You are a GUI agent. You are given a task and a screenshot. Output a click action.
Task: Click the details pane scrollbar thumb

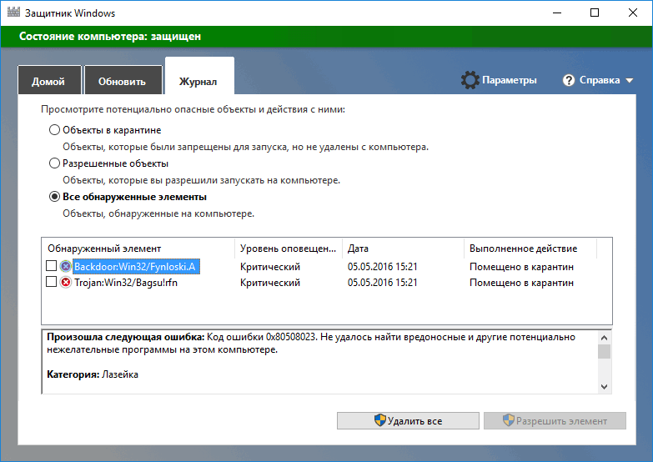tap(605, 351)
